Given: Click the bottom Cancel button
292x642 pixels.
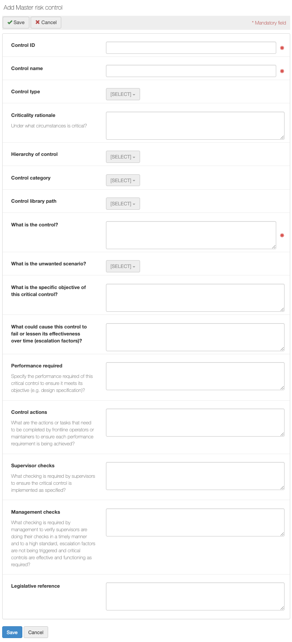Looking at the screenshot, I should [36, 632].
